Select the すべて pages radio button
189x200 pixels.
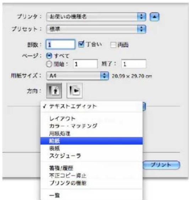coord(49,56)
